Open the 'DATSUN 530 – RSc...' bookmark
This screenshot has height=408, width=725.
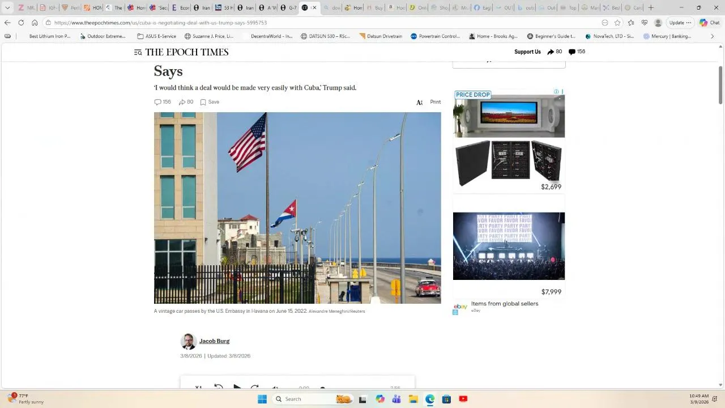(x=325, y=36)
